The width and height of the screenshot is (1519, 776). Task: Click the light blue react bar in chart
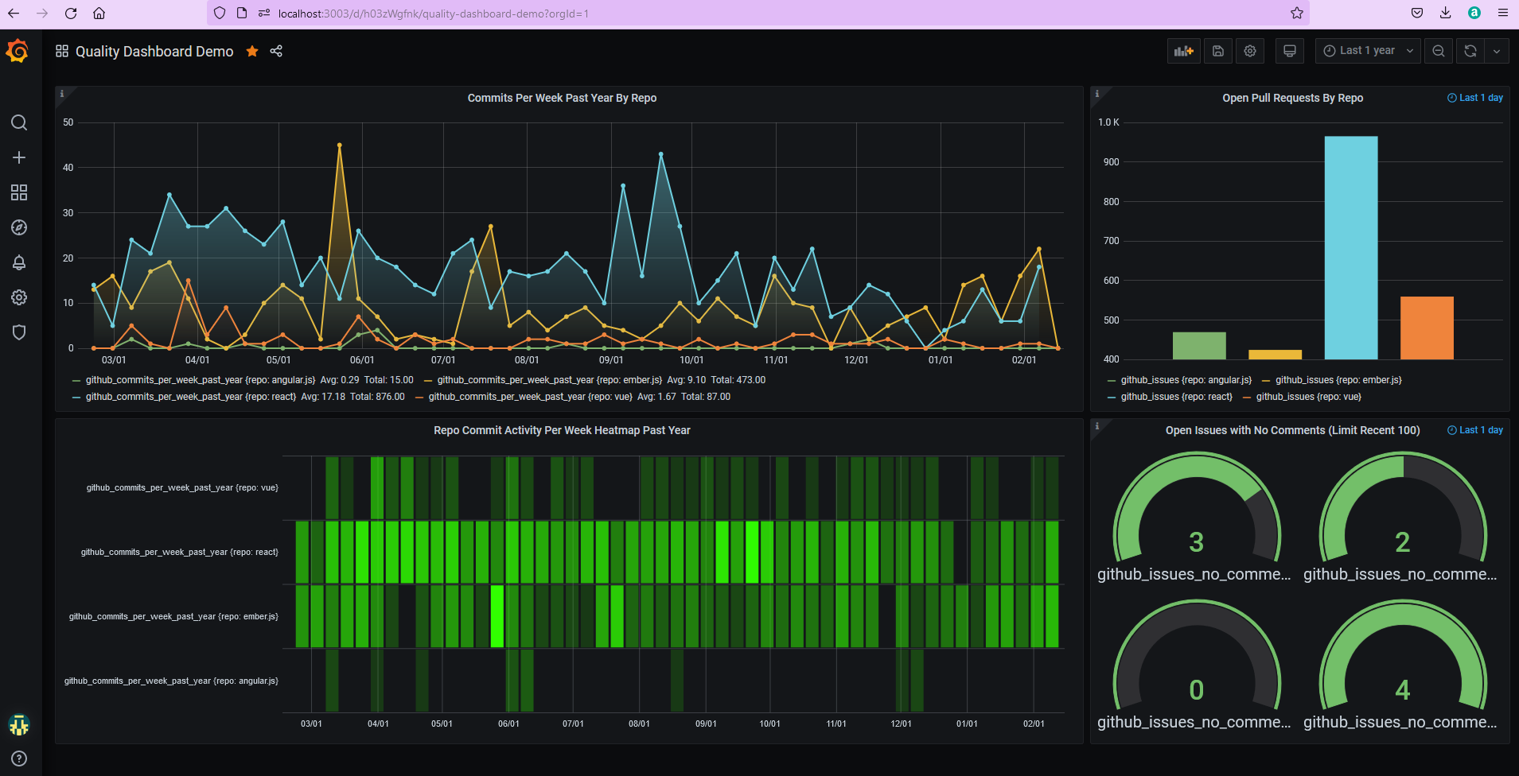(1350, 247)
